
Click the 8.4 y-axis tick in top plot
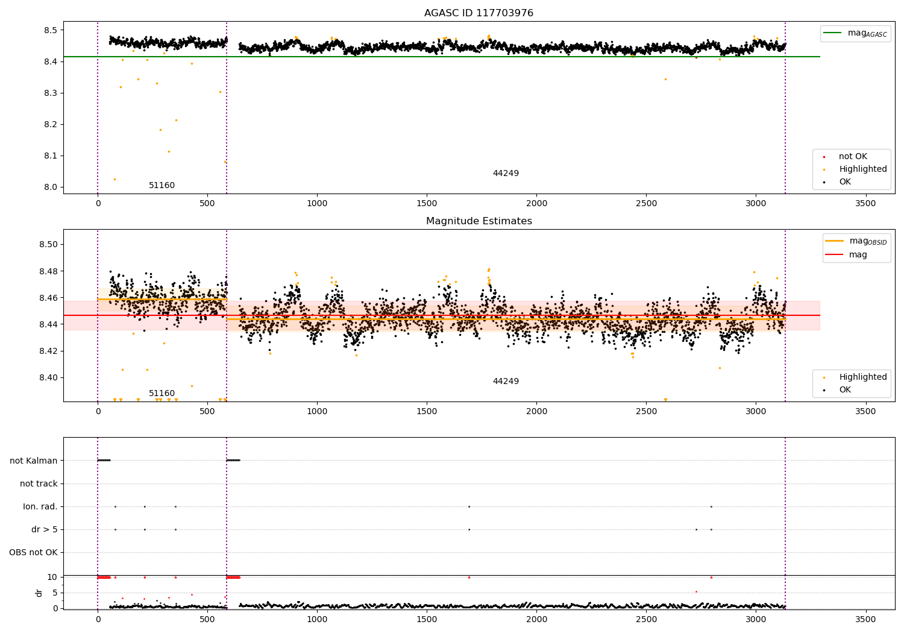click(51, 61)
